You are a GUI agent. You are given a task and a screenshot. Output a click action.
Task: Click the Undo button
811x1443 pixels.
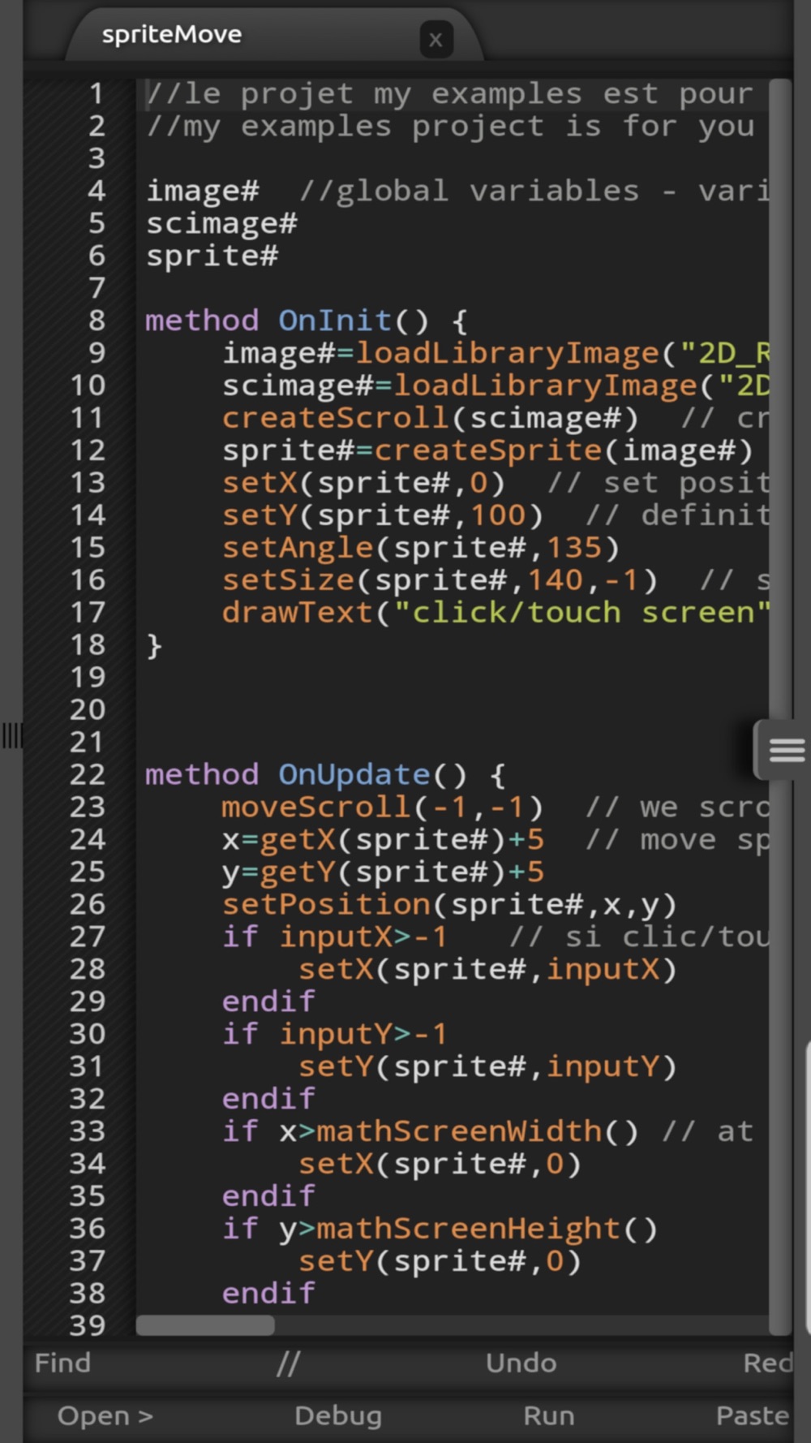coord(521,1363)
